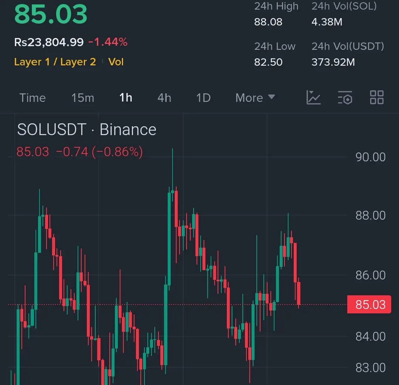Click the Rs23,804.99 converted price
Image resolution: width=399 pixels, height=385 pixels.
click(49, 42)
